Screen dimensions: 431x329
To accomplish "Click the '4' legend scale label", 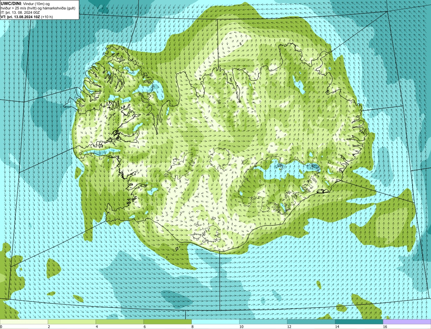I will click(x=97, y=327).
